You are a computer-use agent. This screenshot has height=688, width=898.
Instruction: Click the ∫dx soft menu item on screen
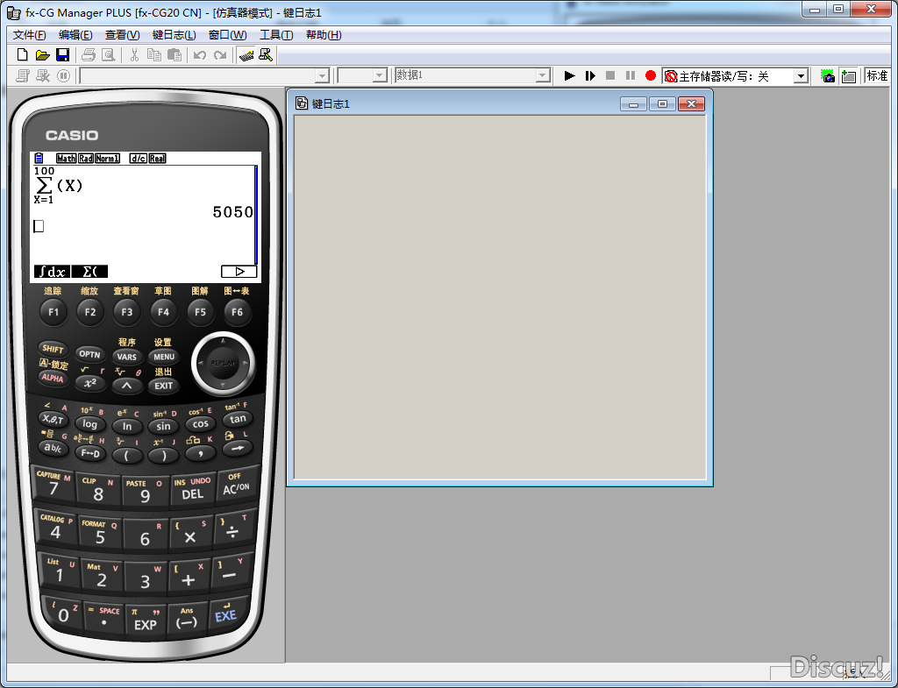click(52, 272)
